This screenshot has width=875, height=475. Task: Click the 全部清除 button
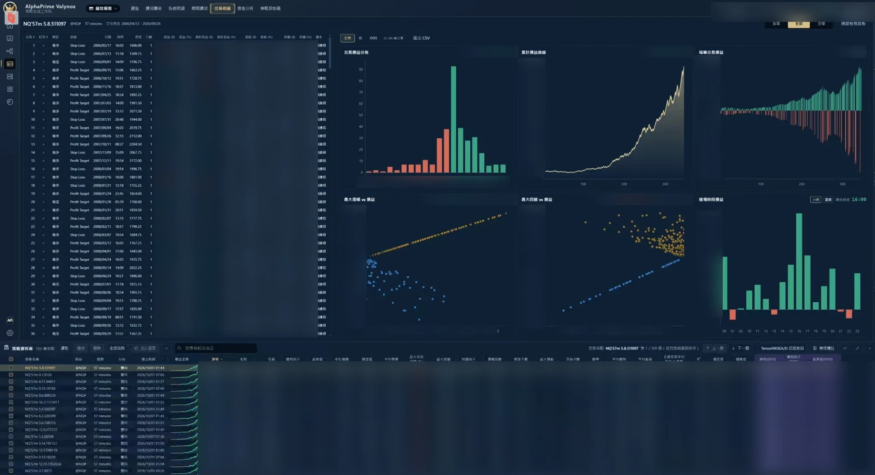tap(117, 348)
